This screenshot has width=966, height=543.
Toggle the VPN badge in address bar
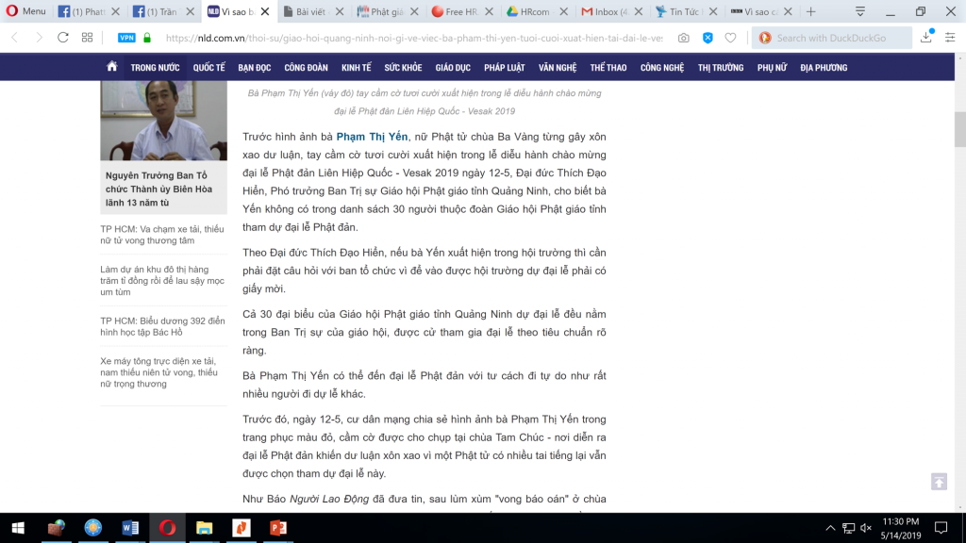click(x=125, y=38)
